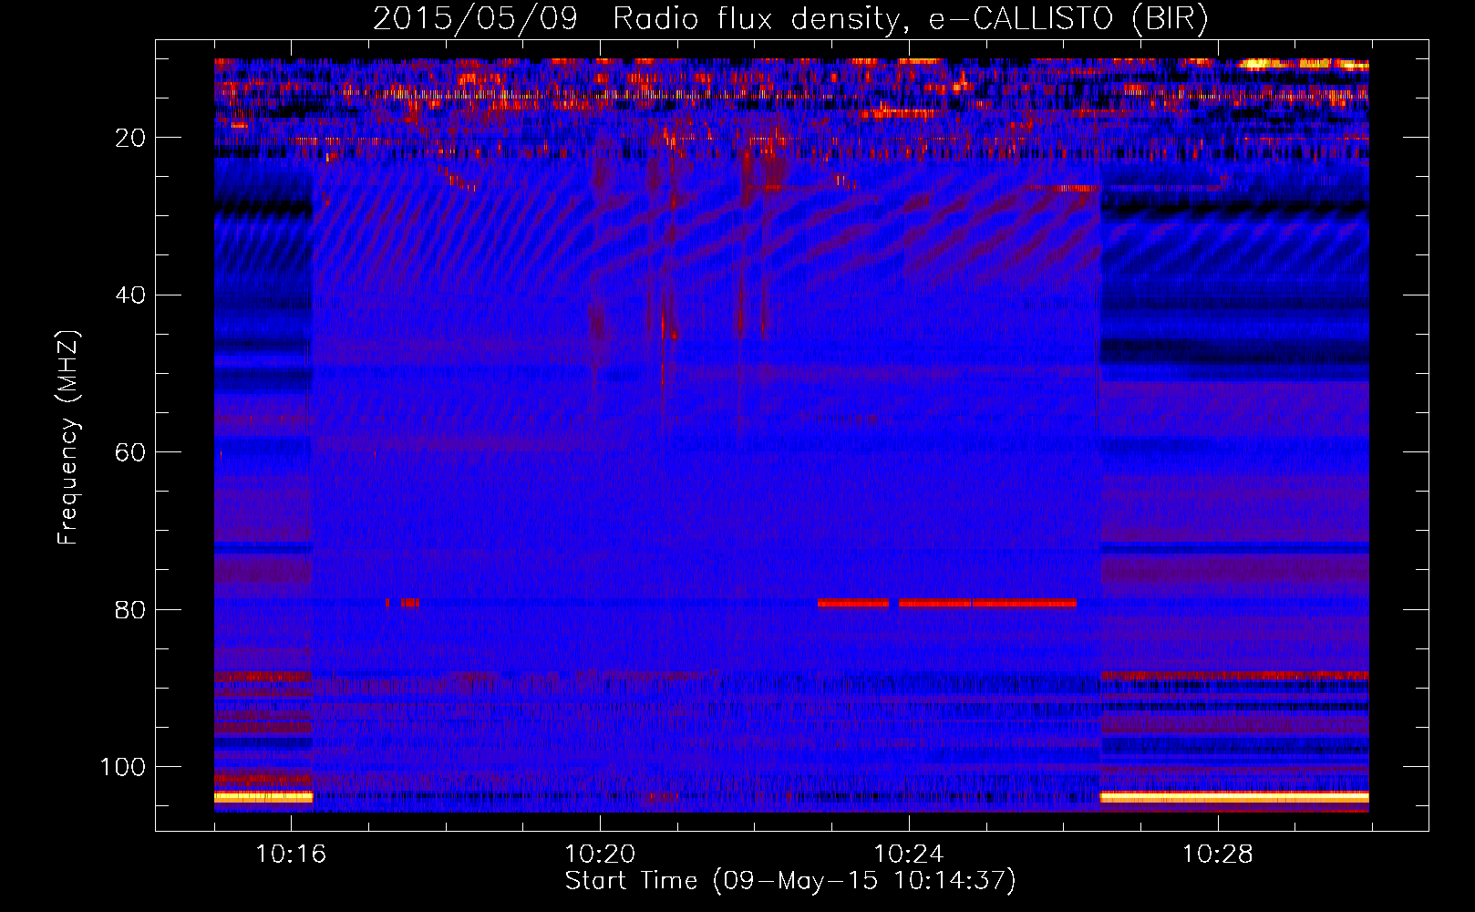Click the 10:24 time tick label
1475x912 pixels.
[909, 855]
